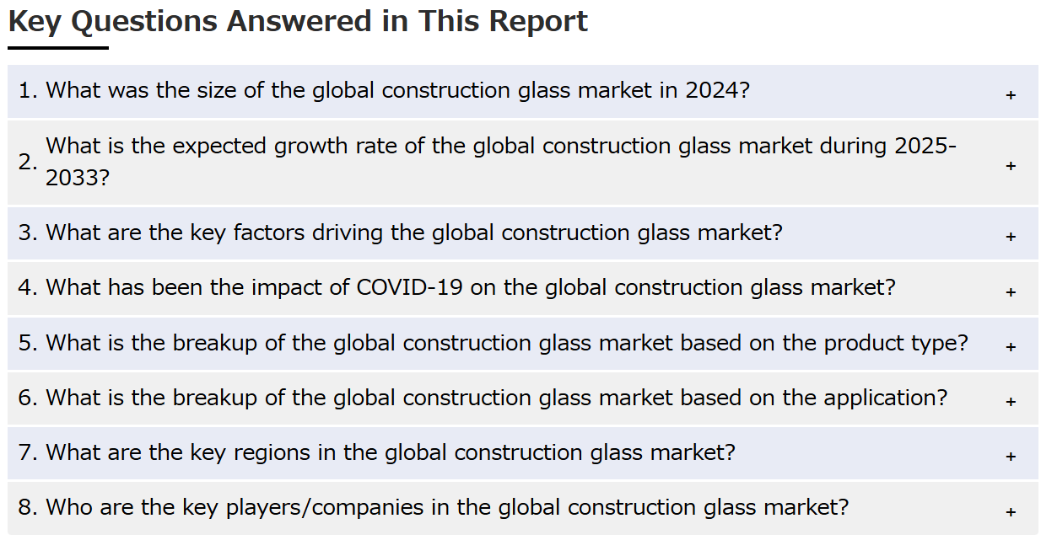Click the plus icon beside key players/companies question
Screen dimensions: 1041x540
pos(1010,511)
